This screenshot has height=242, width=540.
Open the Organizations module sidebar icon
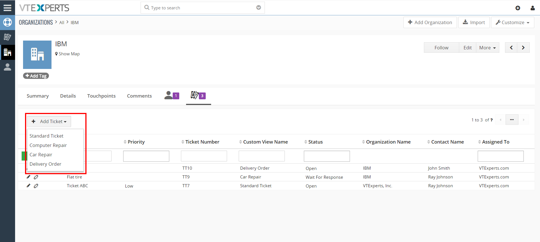(x=7, y=52)
